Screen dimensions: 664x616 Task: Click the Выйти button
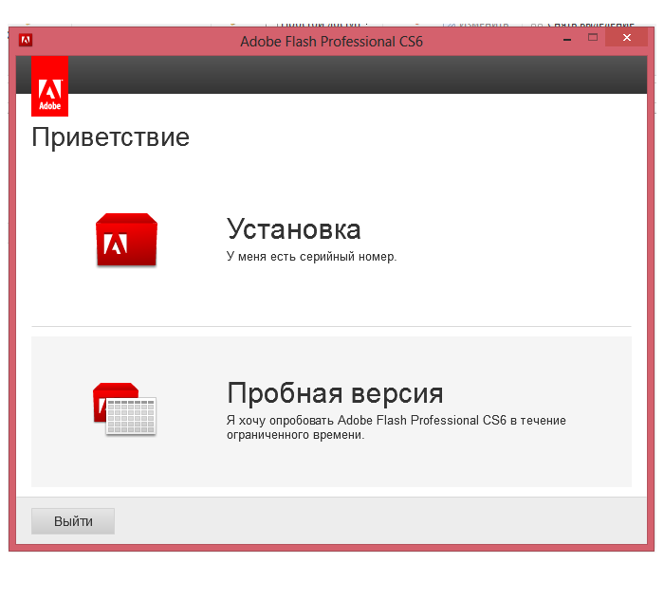tap(73, 521)
